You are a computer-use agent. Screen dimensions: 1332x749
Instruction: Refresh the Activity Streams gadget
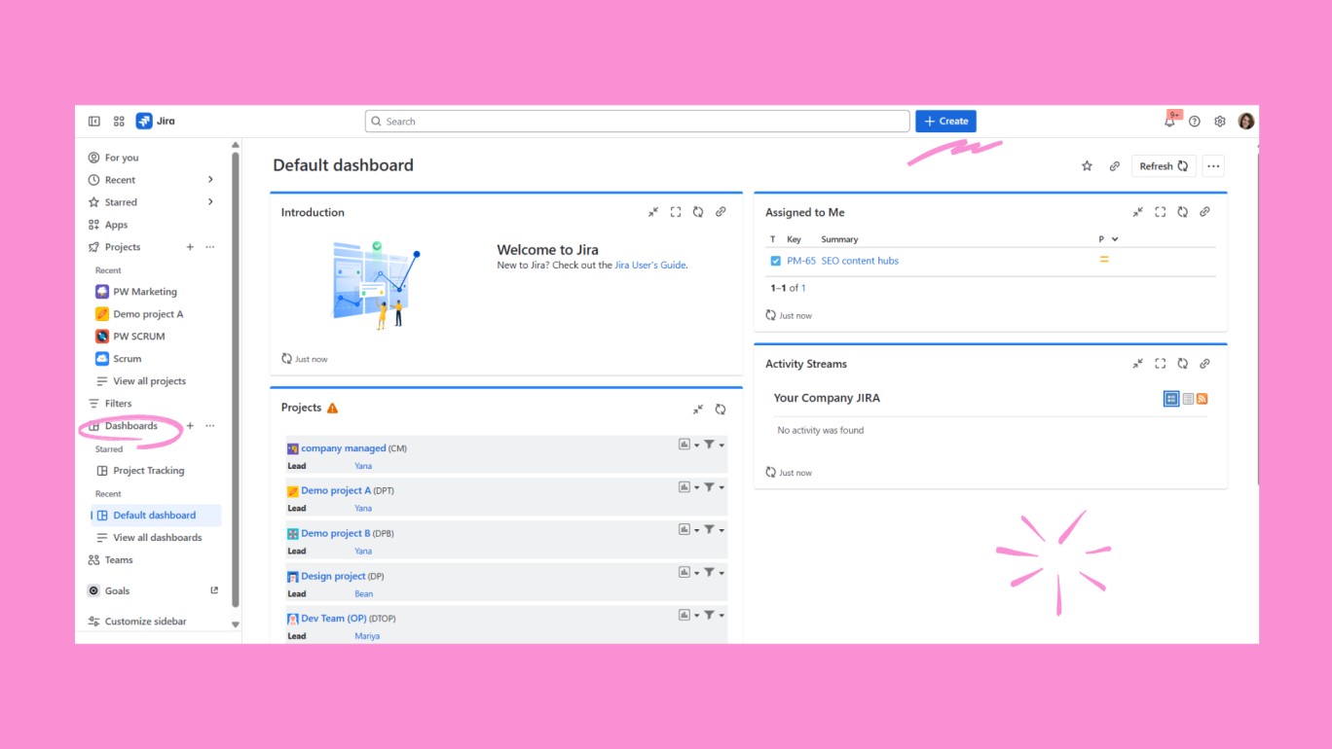[1182, 364]
